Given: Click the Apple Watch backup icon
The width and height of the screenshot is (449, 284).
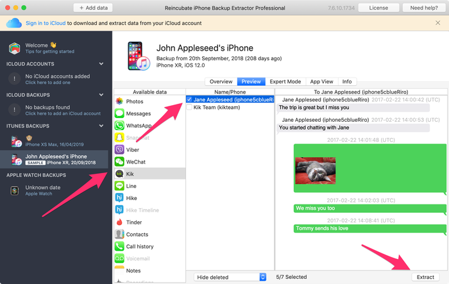Looking at the screenshot, I should tap(15, 190).
